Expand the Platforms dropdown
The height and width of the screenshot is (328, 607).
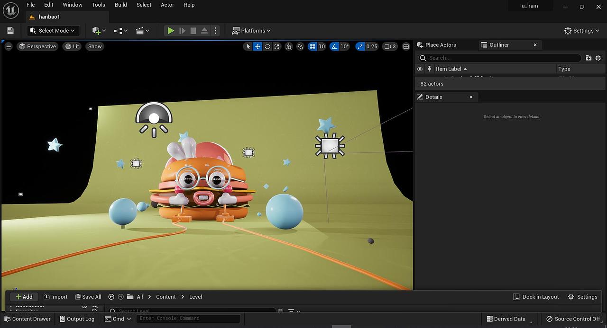tap(251, 30)
